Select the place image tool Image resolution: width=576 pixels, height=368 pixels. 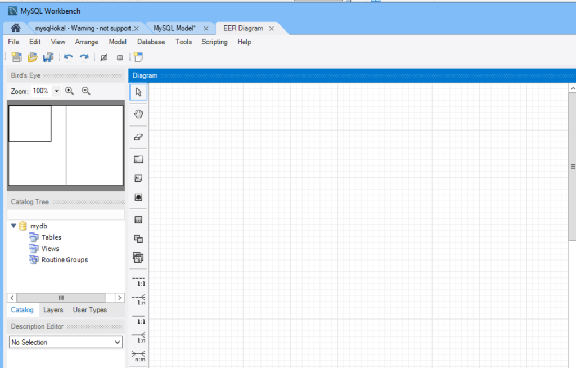point(138,198)
